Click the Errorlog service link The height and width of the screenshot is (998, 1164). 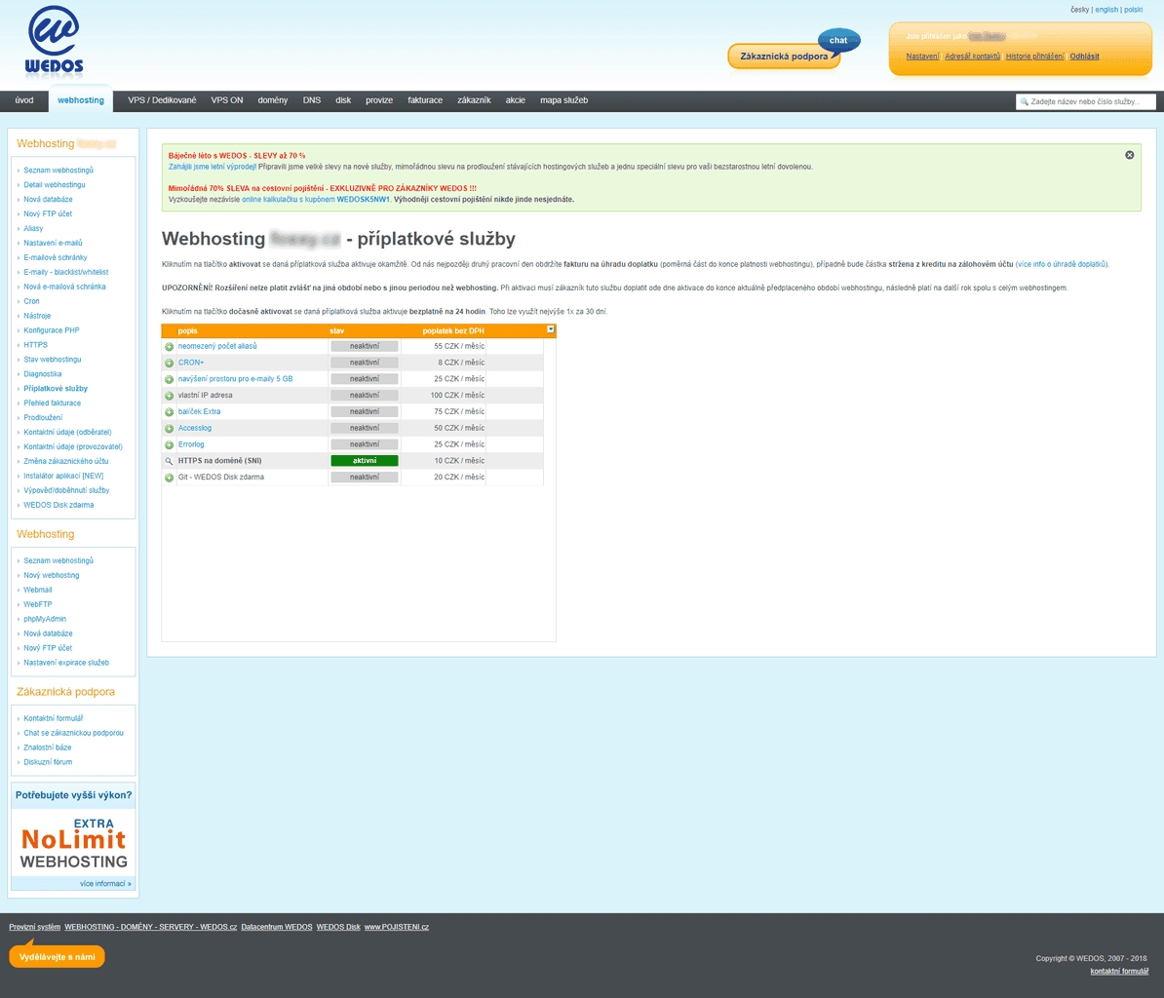point(191,444)
